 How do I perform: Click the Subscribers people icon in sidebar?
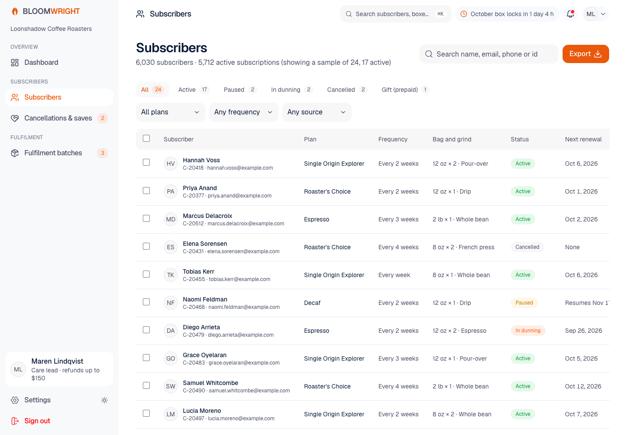coord(15,97)
